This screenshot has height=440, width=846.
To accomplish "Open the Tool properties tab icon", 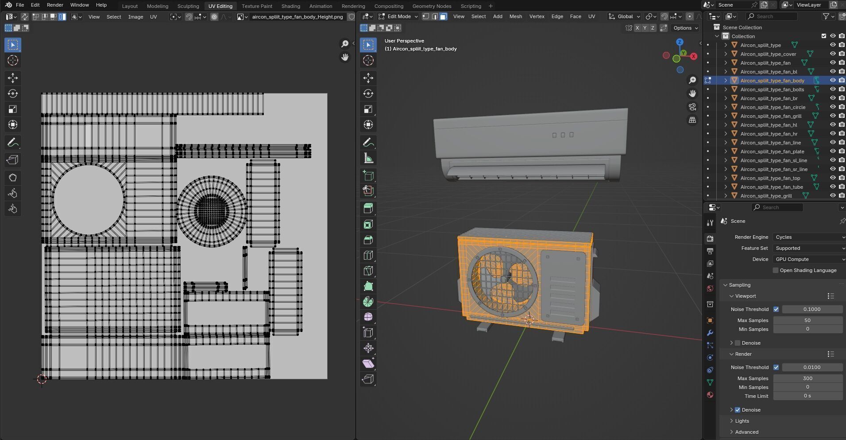I will 710,223.
